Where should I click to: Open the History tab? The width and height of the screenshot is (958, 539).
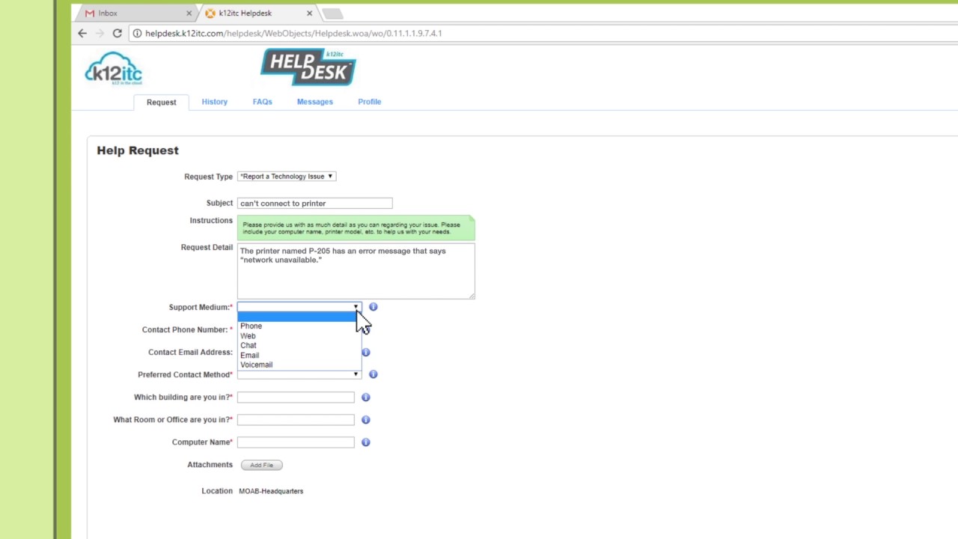[x=214, y=102]
